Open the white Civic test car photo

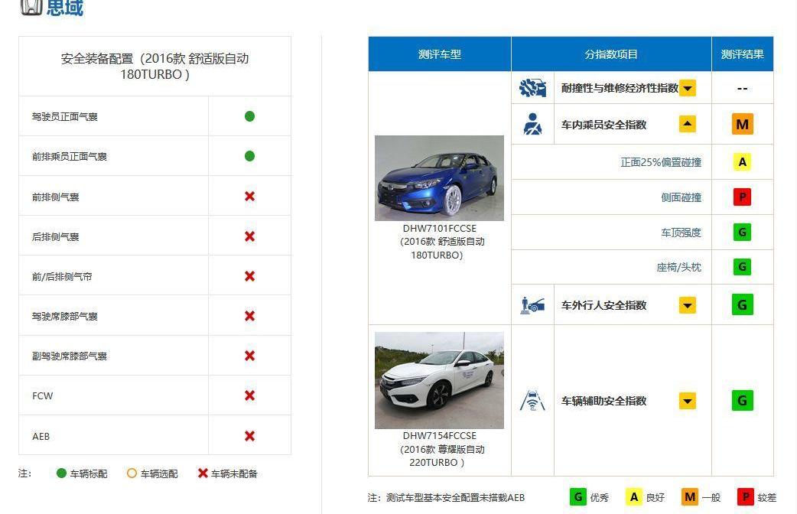pyautogui.click(x=439, y=380)
